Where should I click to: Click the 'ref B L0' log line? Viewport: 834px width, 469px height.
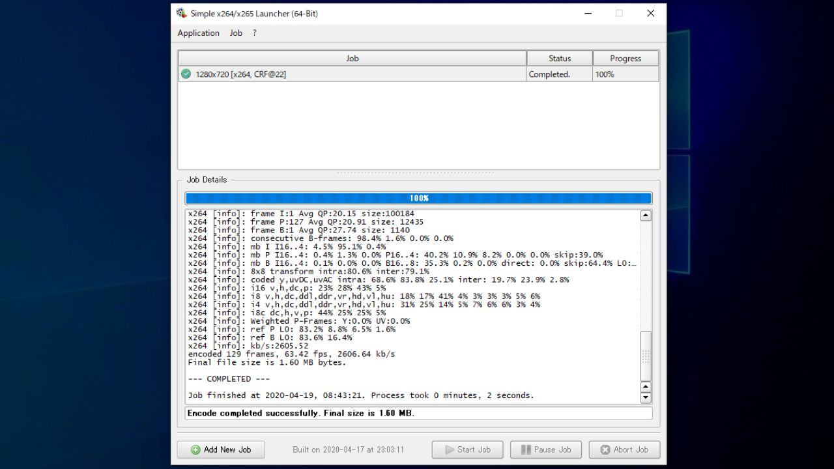(270, 337)
